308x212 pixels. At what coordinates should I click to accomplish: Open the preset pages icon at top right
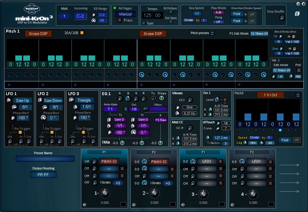[297, 14]
